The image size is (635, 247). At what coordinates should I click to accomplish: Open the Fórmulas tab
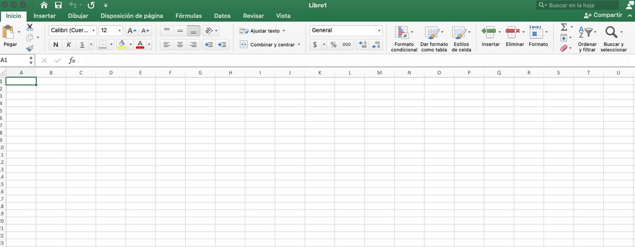tap(188, 15)
